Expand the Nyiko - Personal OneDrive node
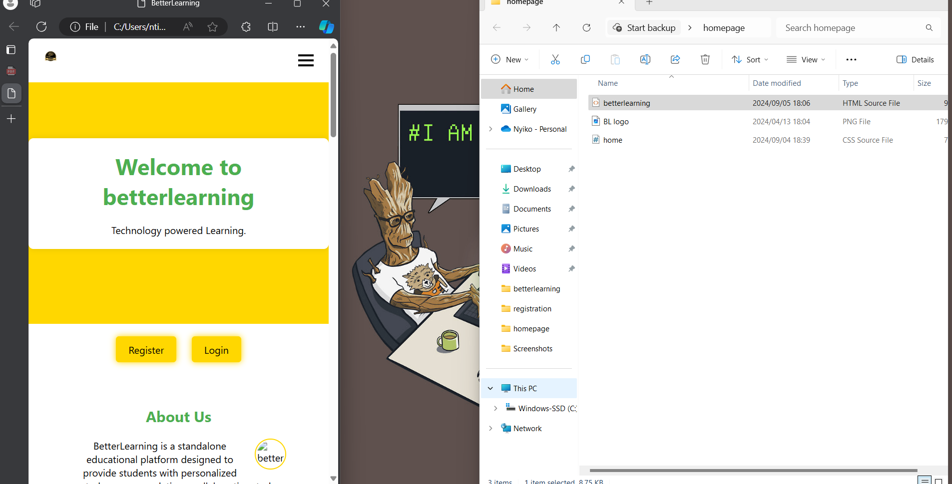The image size is (952, 484). (490, 129)
